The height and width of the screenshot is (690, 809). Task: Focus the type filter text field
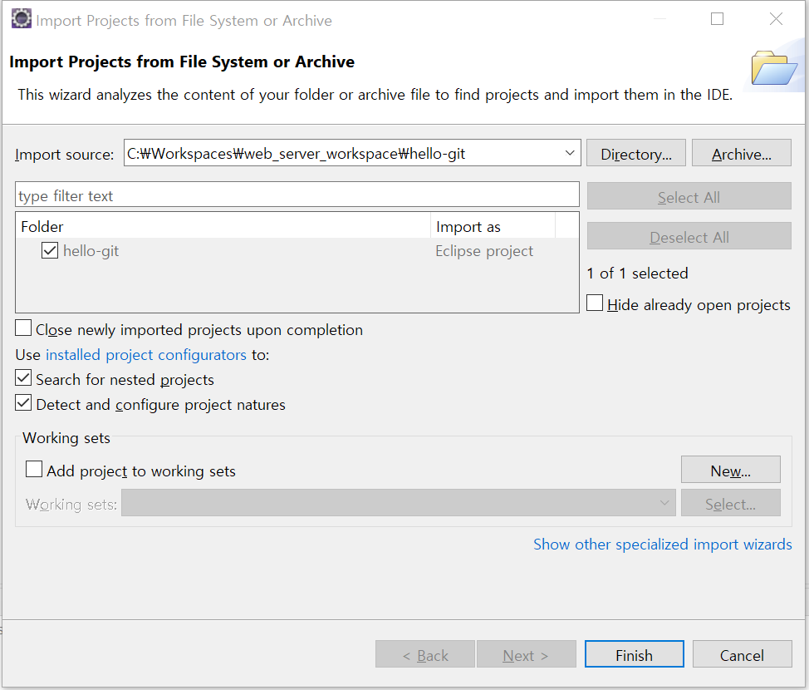click(297, 195)
